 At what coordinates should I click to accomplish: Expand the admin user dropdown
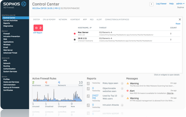tap(180, 4)
